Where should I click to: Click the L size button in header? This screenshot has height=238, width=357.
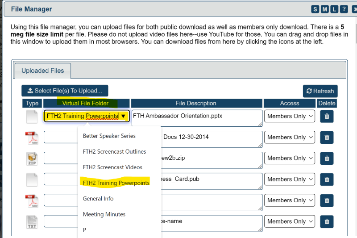pyautogui.click(x=333, y=9)
